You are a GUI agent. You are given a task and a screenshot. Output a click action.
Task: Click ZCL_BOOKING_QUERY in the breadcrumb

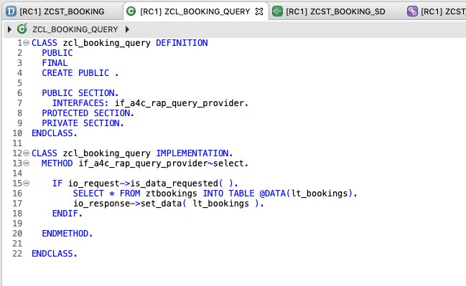click(x=75, y=29)
